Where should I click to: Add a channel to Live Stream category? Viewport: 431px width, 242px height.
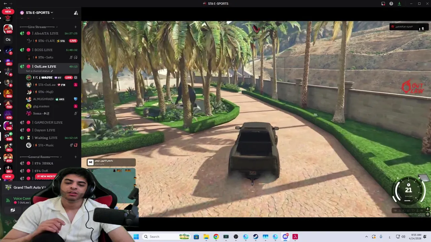point(75,27)
